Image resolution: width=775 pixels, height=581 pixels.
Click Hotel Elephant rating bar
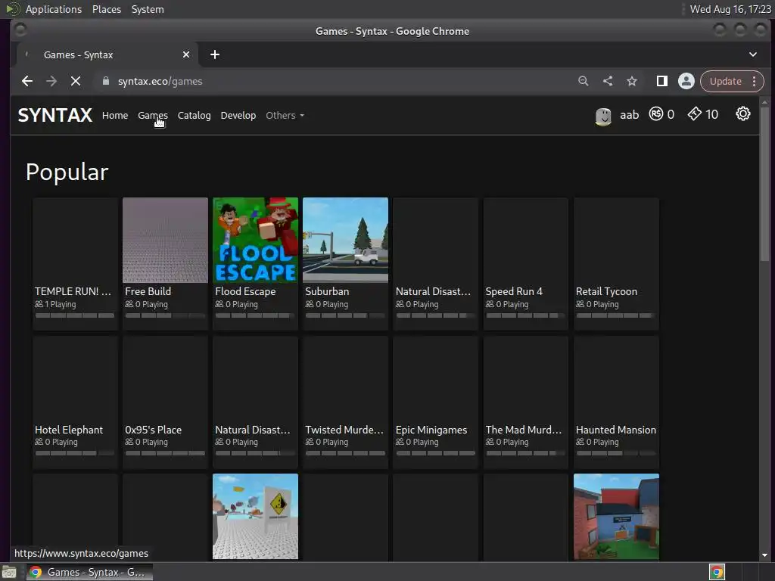click(x=75, y=453)
